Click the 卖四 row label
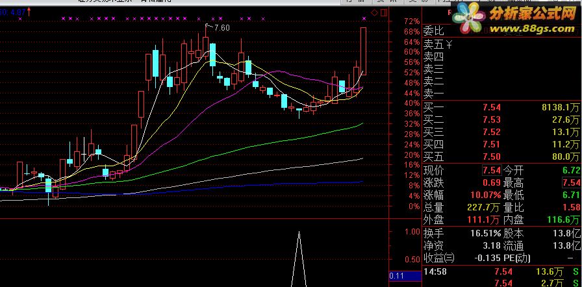This screenshot has width=582, height=287. pyautogui.click(x=433, y=56)
